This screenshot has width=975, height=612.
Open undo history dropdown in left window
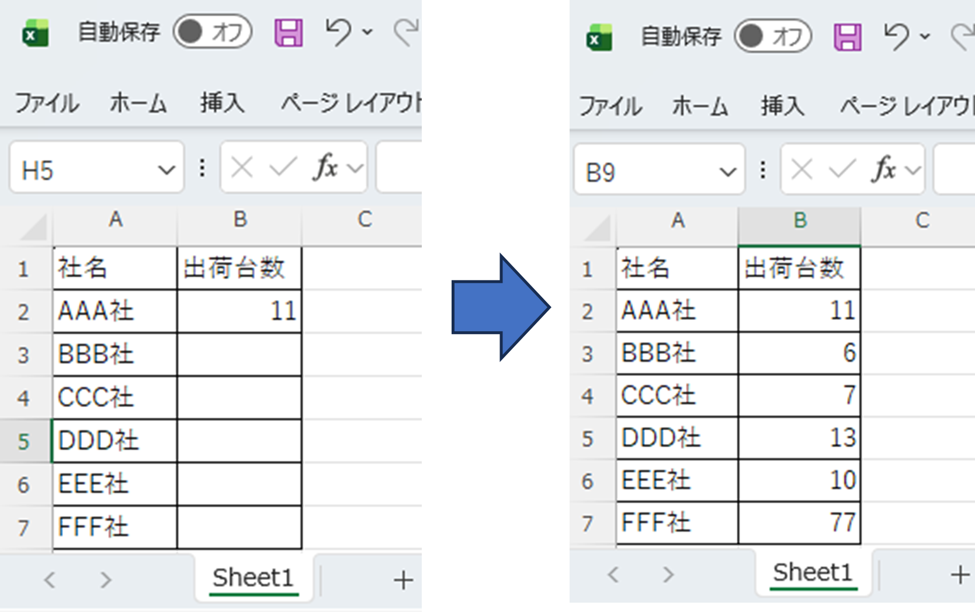(x=367, y=32)
